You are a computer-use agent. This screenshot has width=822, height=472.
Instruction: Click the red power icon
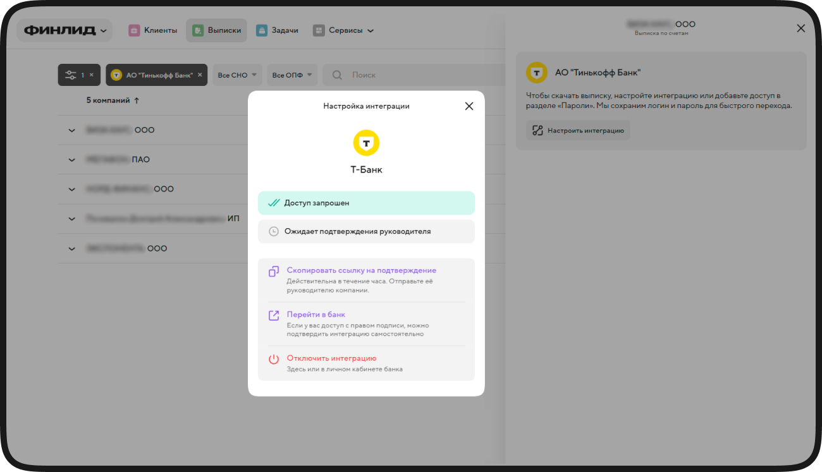274,359
